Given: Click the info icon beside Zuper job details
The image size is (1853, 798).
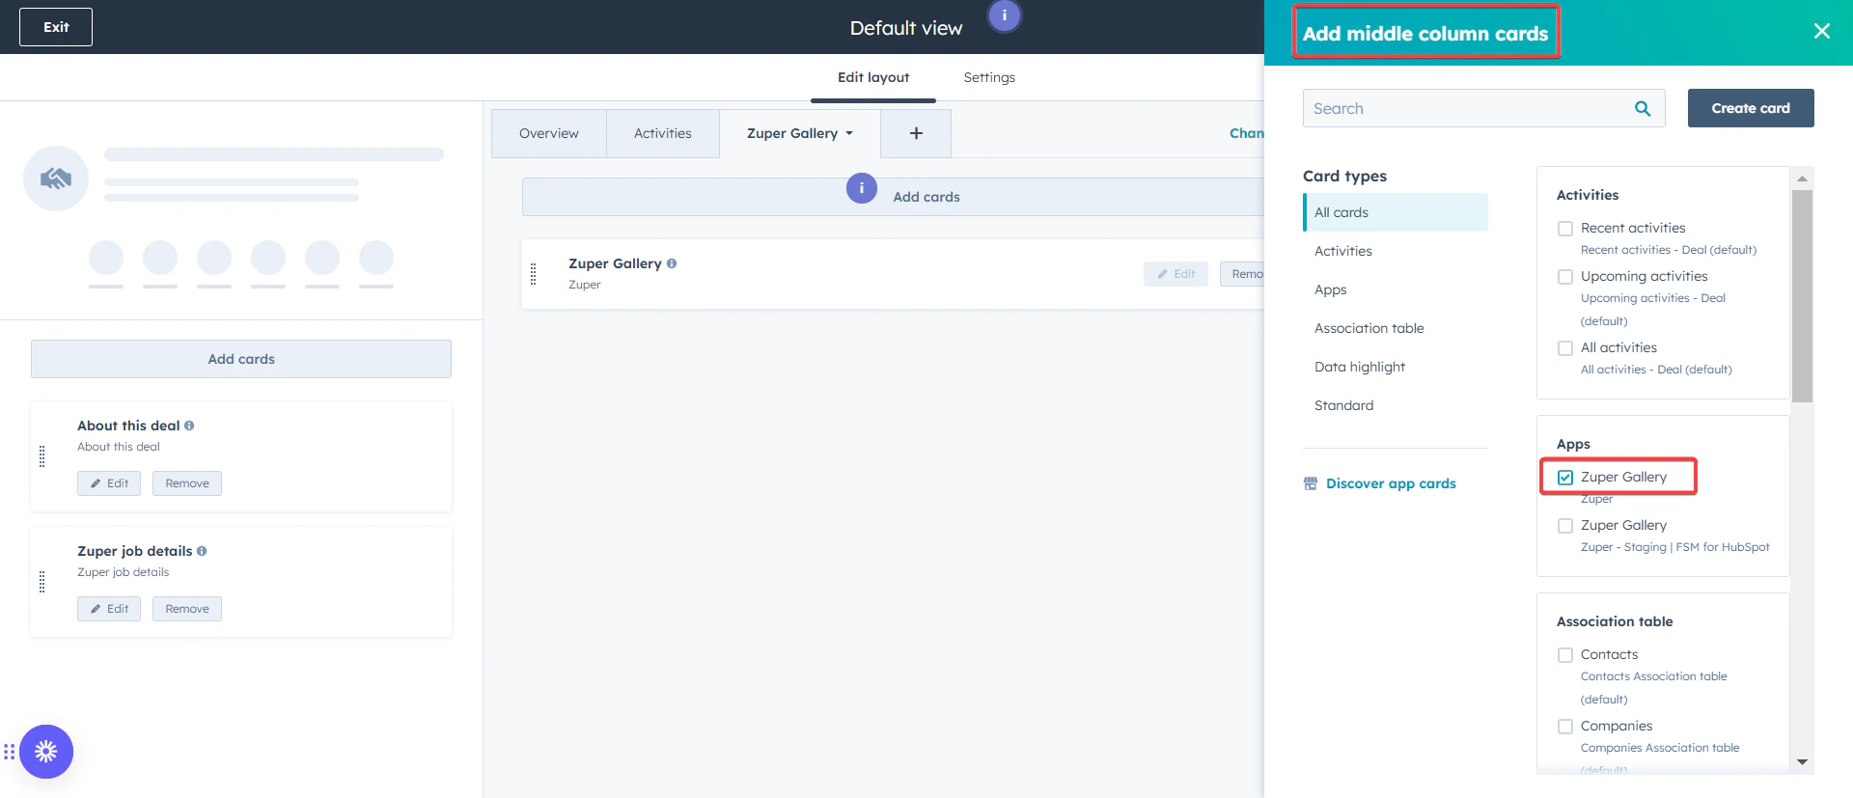Looking at the screenshot, I should click(202, 551).
